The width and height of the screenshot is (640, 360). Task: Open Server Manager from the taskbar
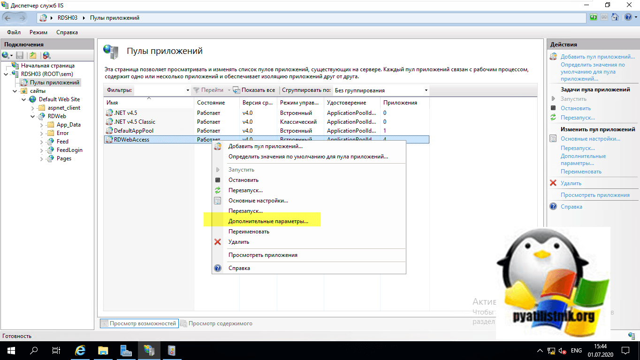click(126, 350)
